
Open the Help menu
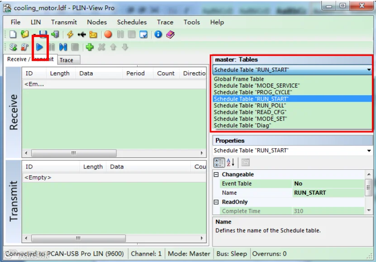click(x=217, y=22)
